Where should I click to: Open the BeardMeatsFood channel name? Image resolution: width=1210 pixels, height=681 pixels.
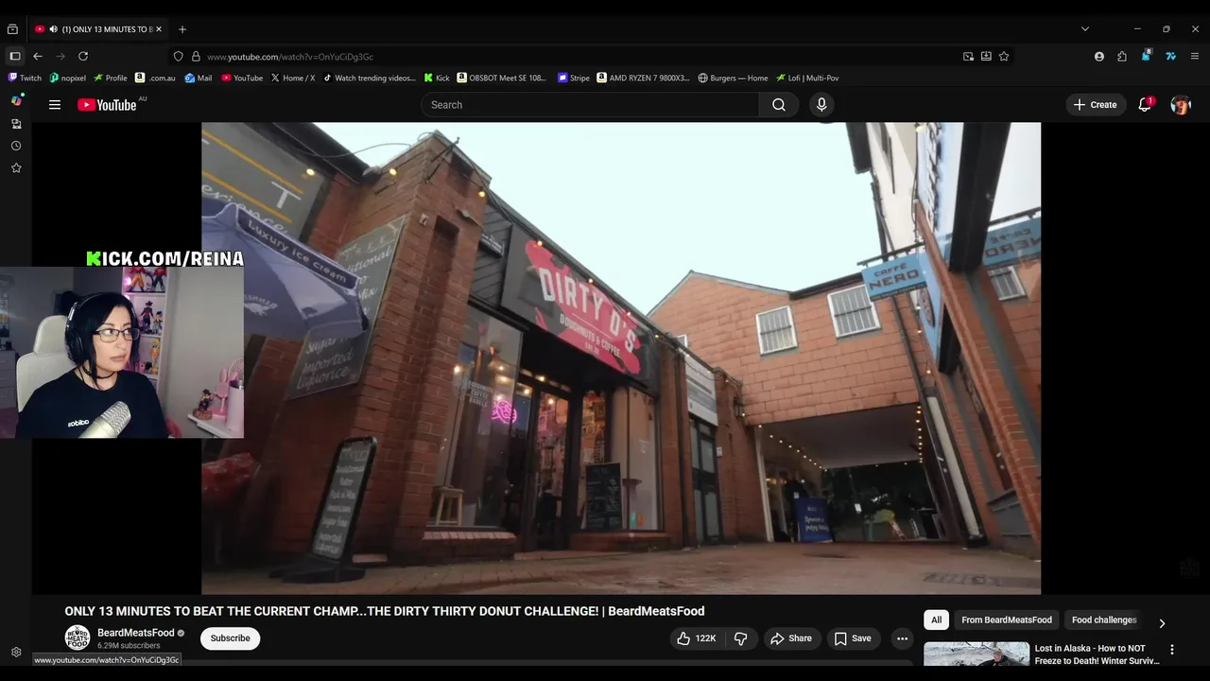136,633
